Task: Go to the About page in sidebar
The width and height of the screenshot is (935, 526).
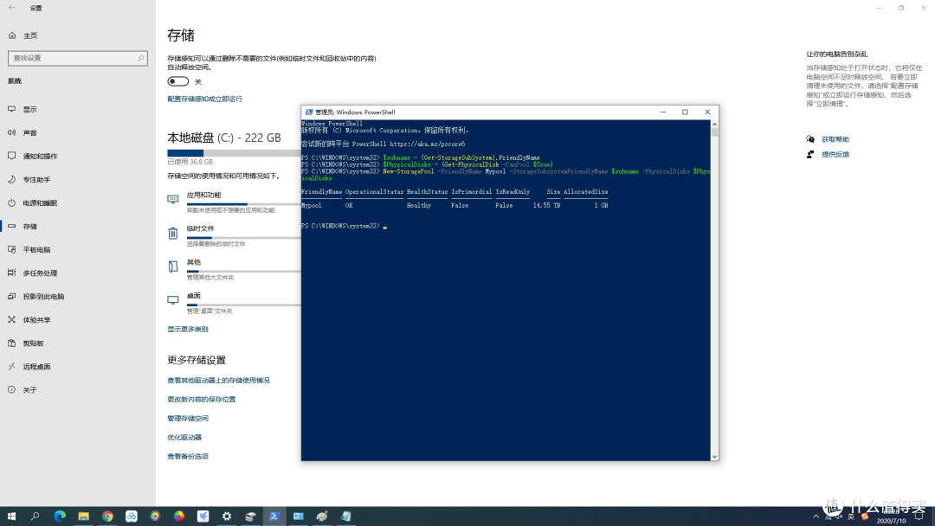Action: click(x=13, y=389)
